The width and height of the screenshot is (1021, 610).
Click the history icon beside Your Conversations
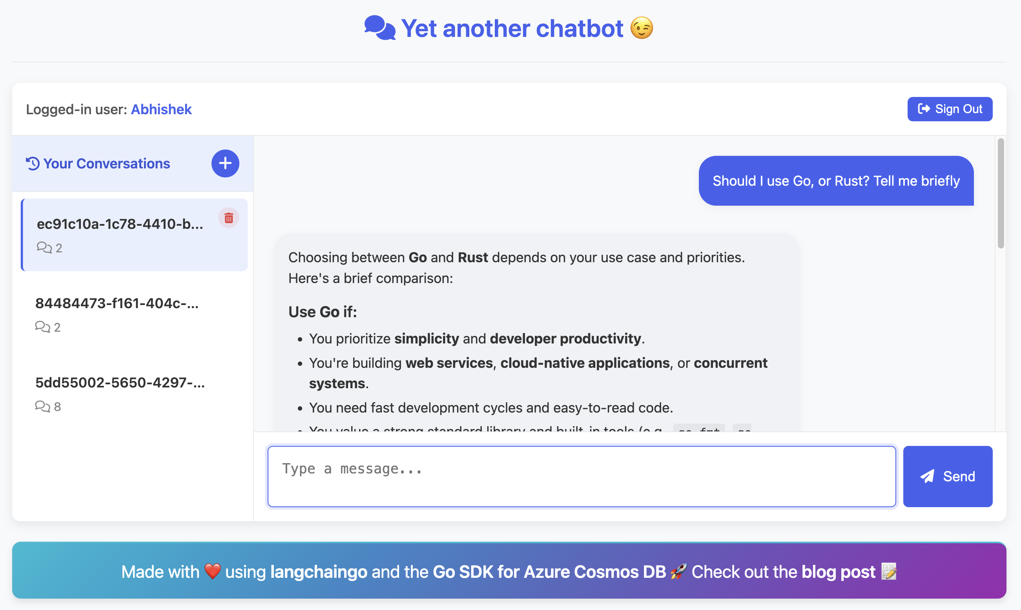pos(33,163)
